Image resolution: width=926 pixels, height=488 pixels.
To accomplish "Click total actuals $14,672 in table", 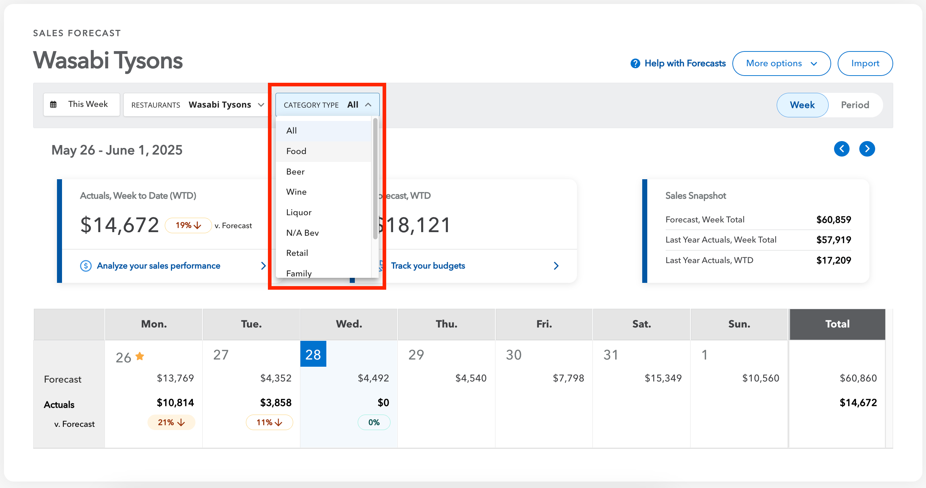I will [858, 403].
